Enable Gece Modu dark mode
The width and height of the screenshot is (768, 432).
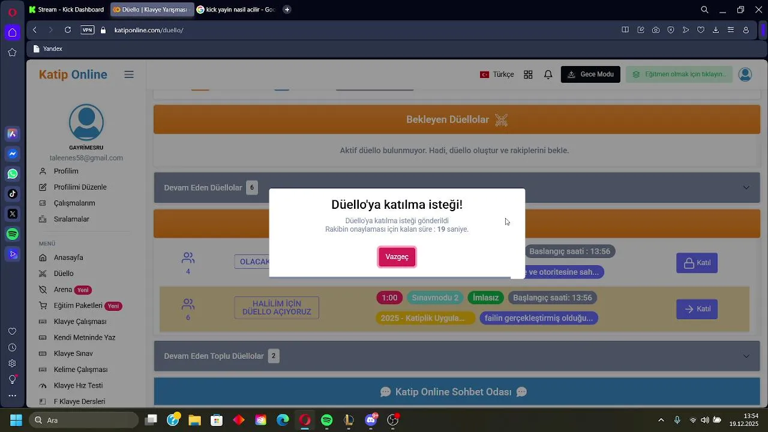(590, 74)
